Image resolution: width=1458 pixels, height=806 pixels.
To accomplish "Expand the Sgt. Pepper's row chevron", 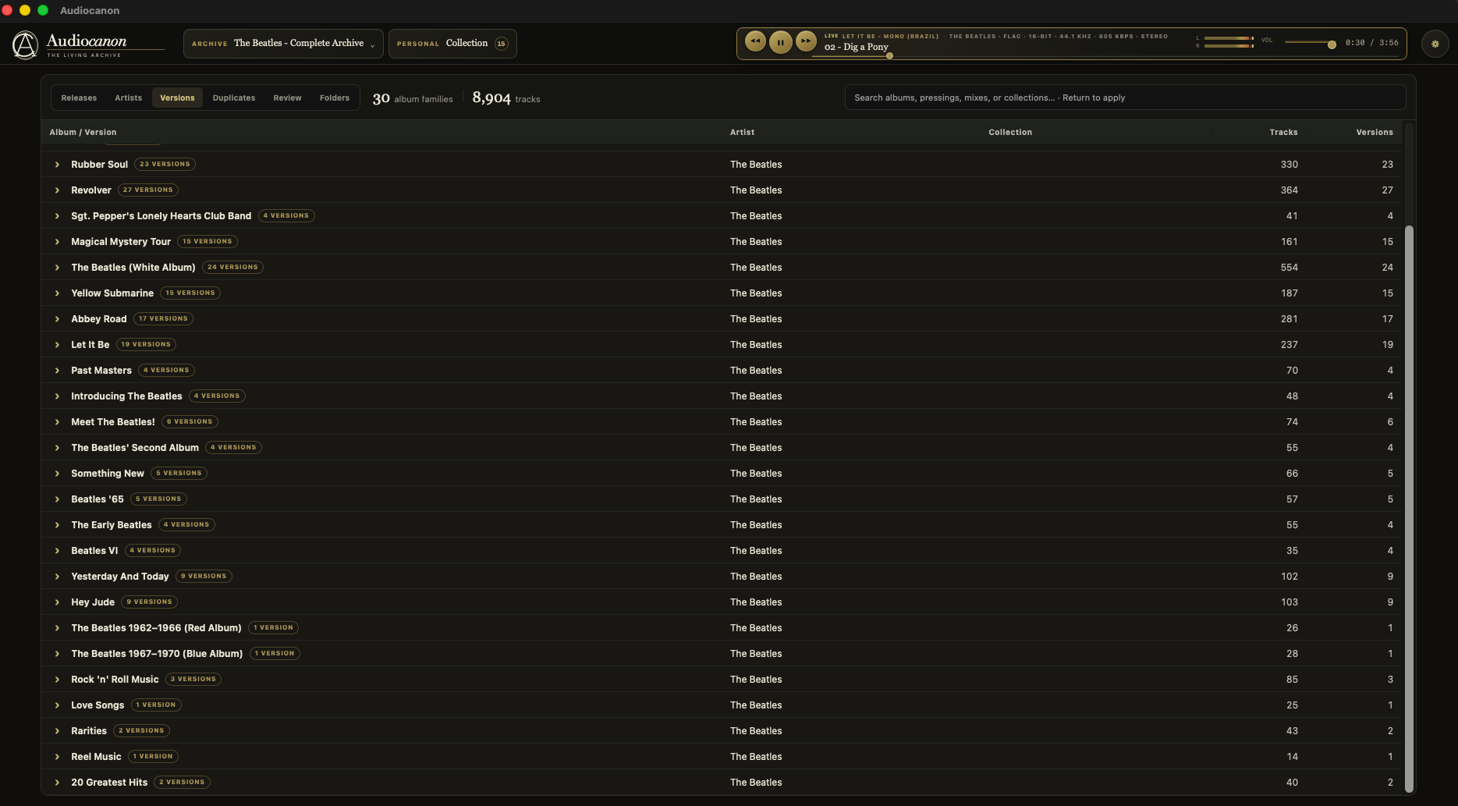I will pyautogui.click(x=57, y=216).
